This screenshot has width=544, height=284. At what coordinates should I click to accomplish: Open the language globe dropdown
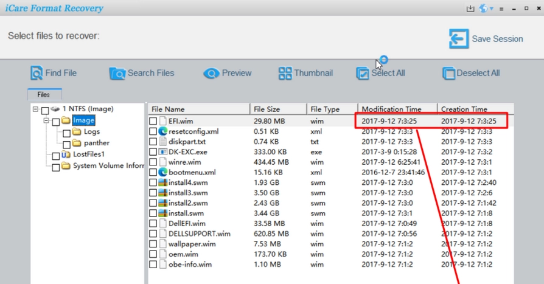tap(486, 9)
